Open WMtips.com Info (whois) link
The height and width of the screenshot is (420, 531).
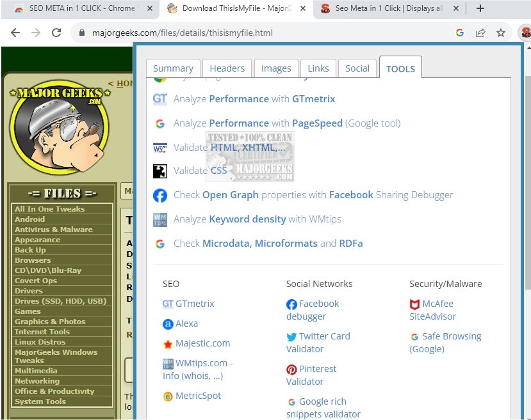pyautogui.click(x=198, y=369)
